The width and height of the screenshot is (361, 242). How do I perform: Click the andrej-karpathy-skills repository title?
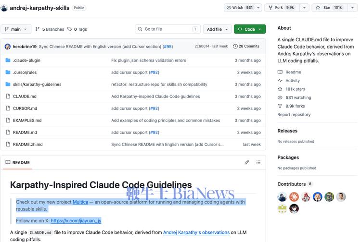pyautogui.click(x=39, y=8)
